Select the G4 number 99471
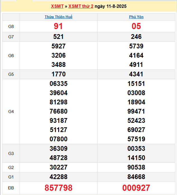The height and width of the screenshot is (195, 177). [x=136, y=111]
